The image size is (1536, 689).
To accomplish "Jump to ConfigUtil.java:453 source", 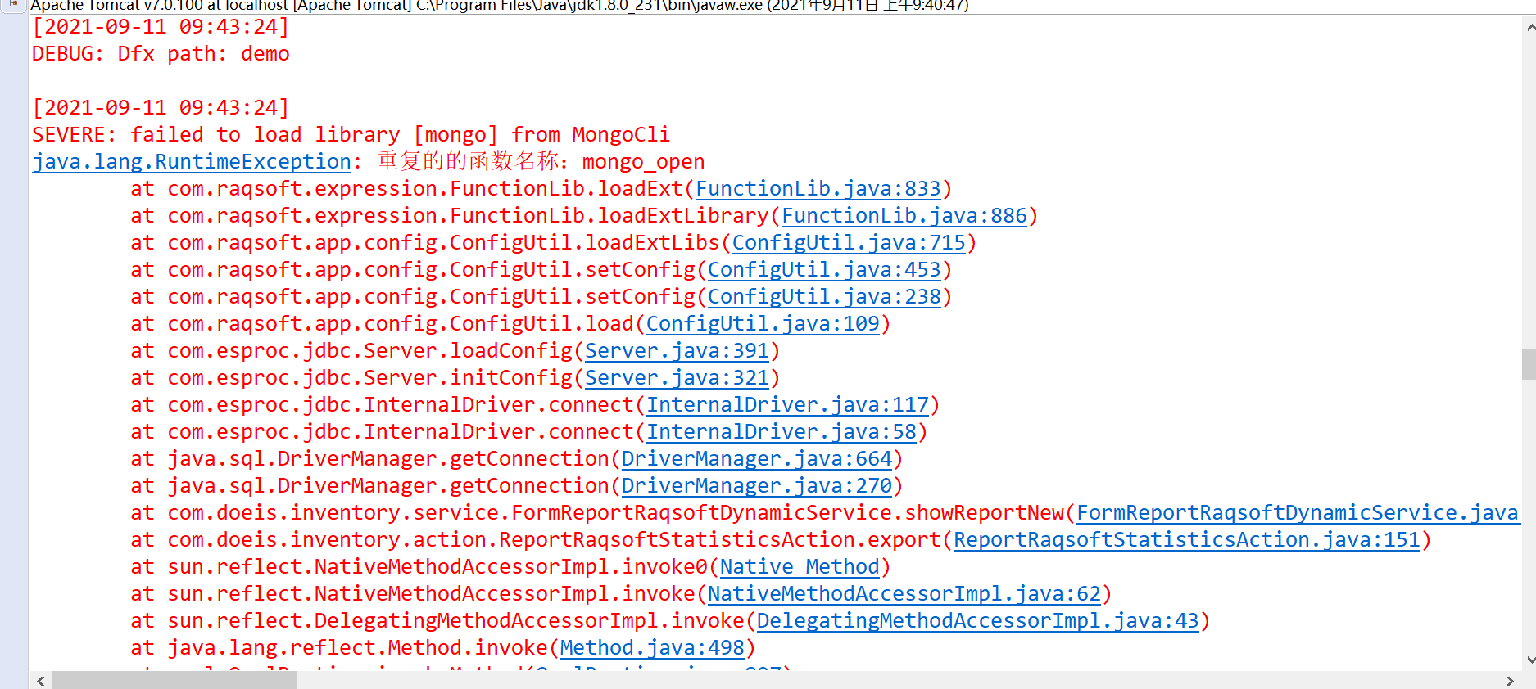I will point(824,270).
